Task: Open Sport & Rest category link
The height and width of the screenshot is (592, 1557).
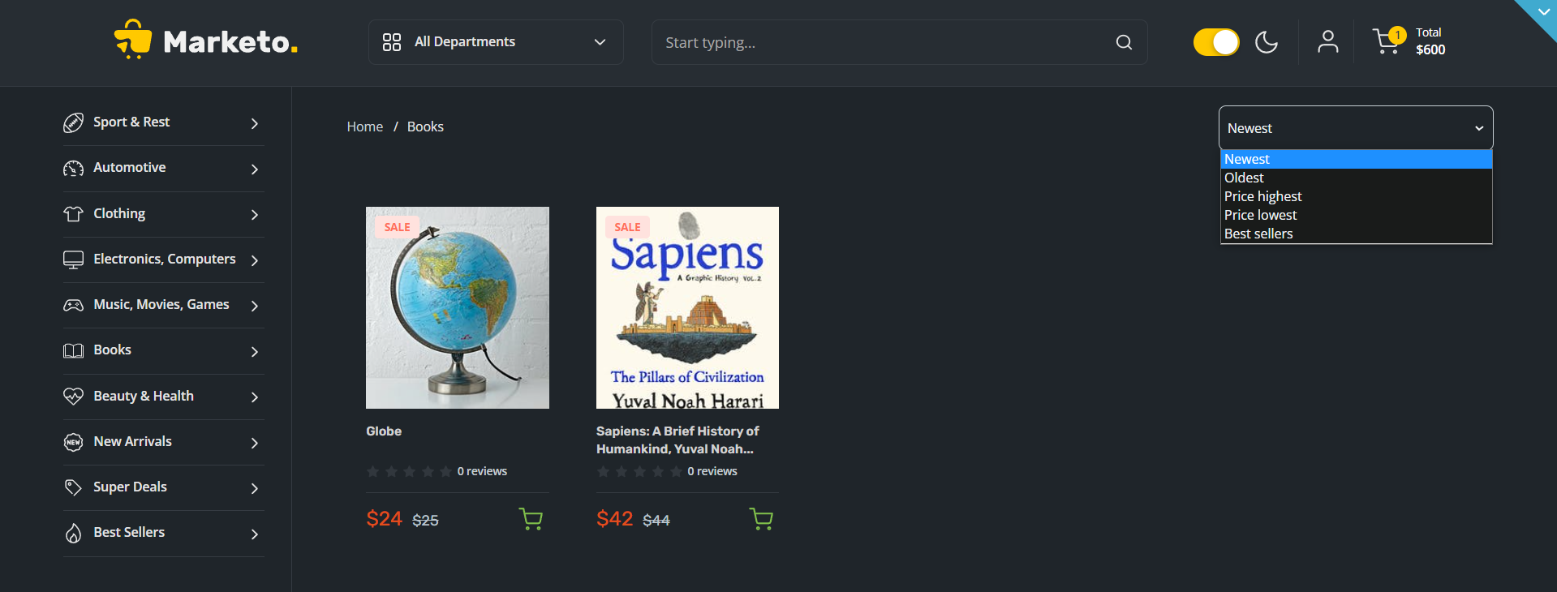Action: click(131, 122)
